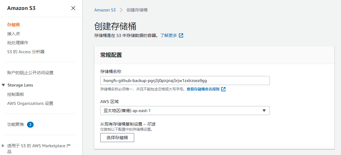341x155 pixels.
Task: Click the breadcrumb chevron after Amazon S3
Action: click(121, 10)
